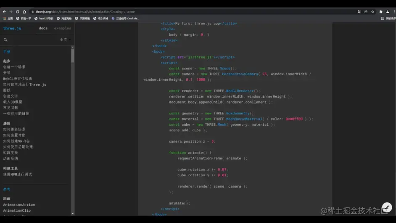Open the translate page icon
The width and height of the screenshot is (396, 223).
click(x=359, y=12)
